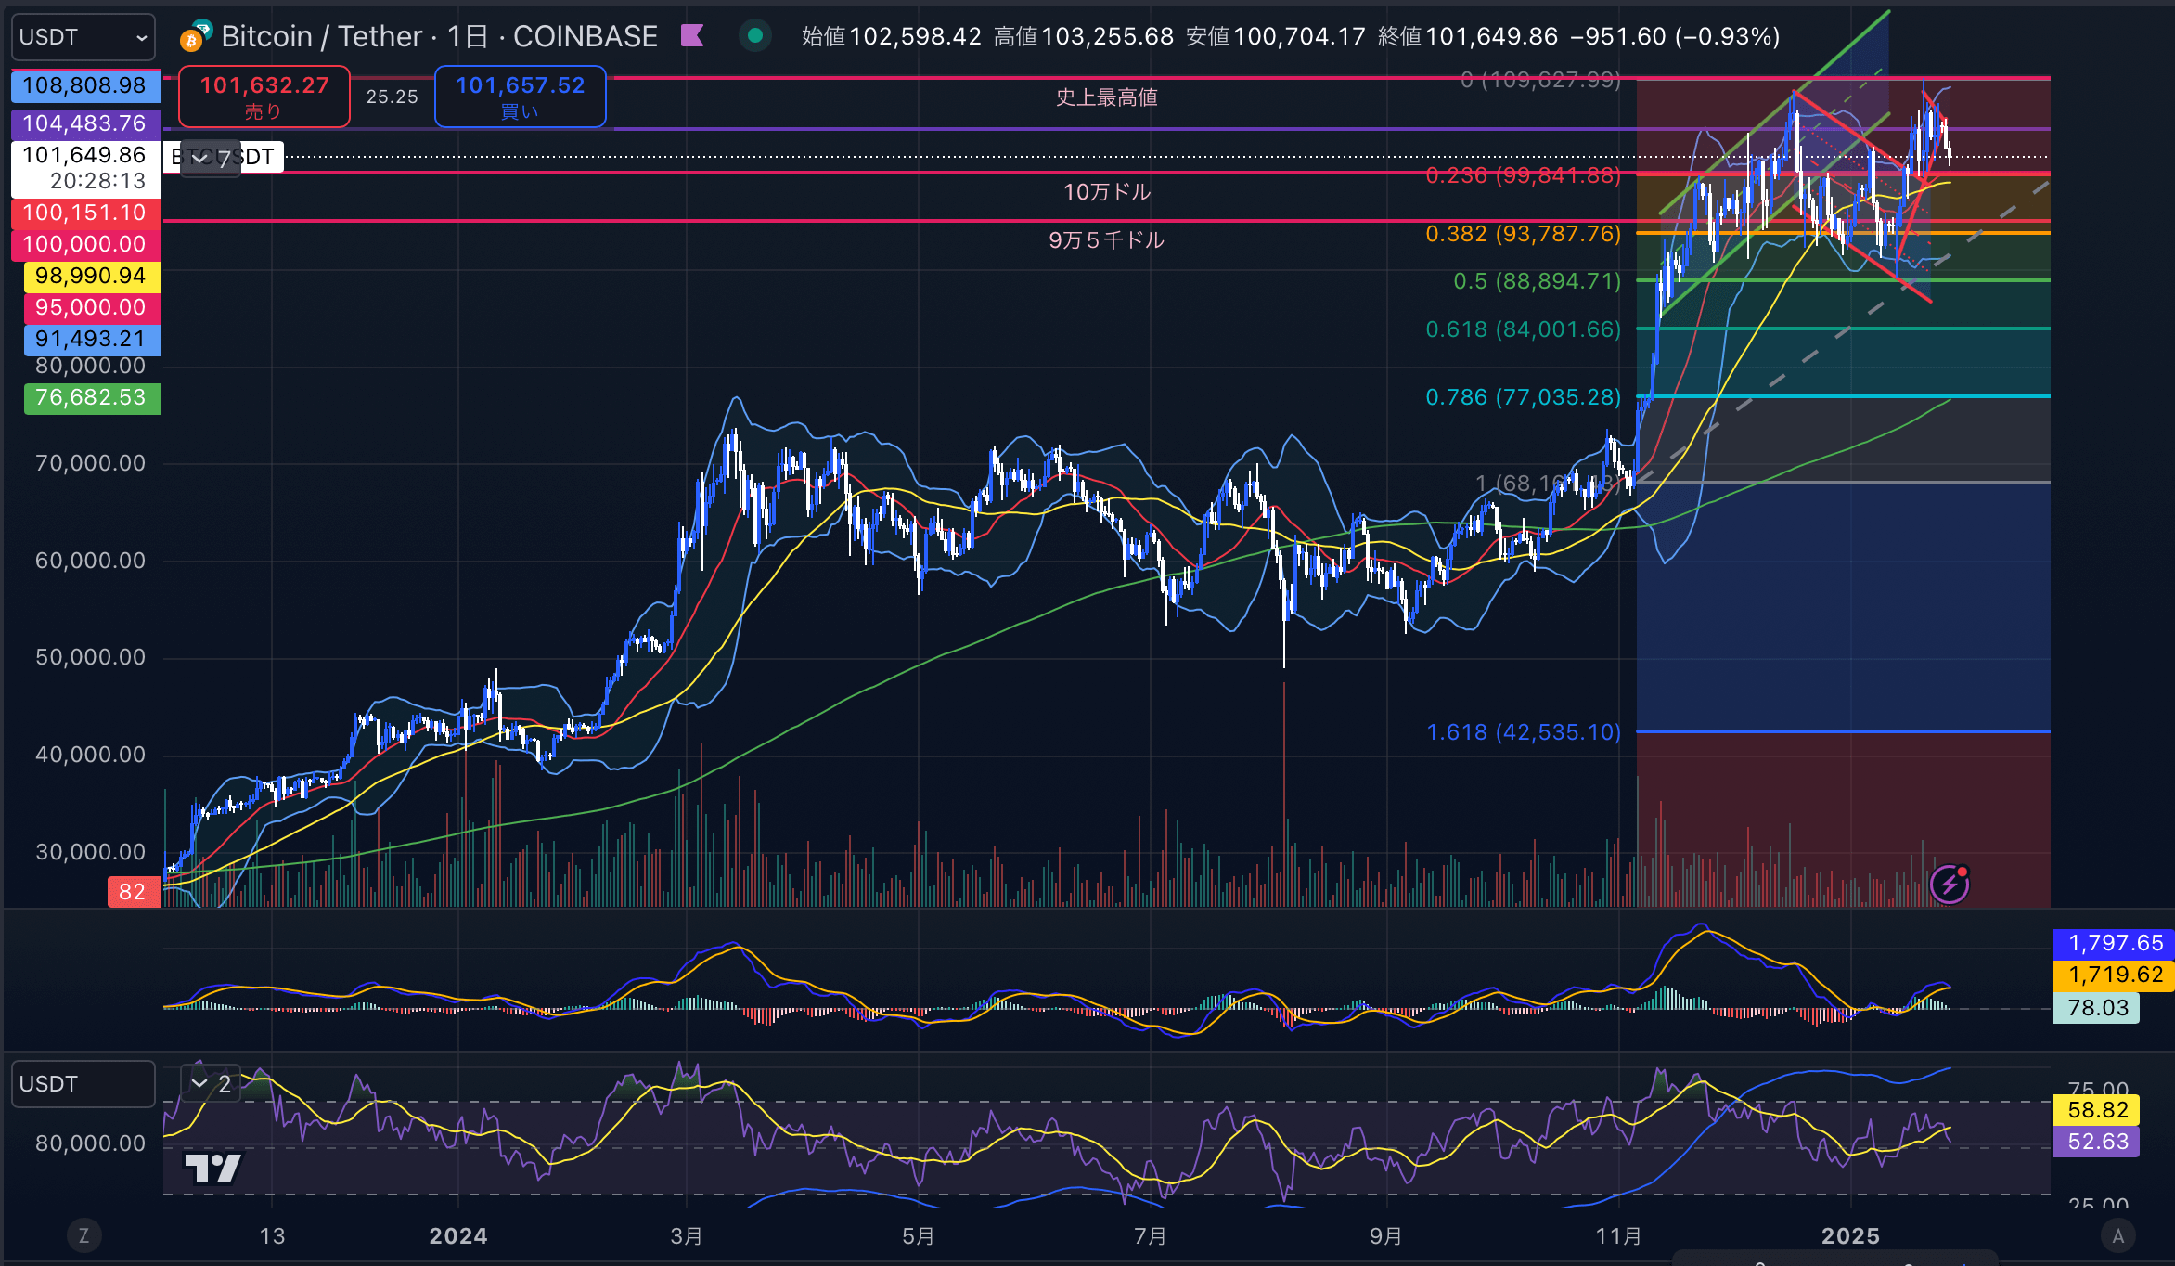Image resolution: width=2175 pixels, height=1266 pixels.
Task: Click the Bitcoin / Tether symbol title
Action: pos(322,36)
